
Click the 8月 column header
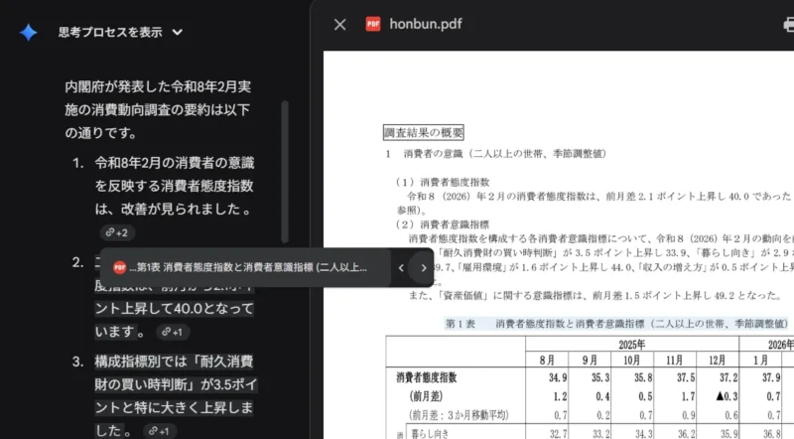click(x=547, y=361)
